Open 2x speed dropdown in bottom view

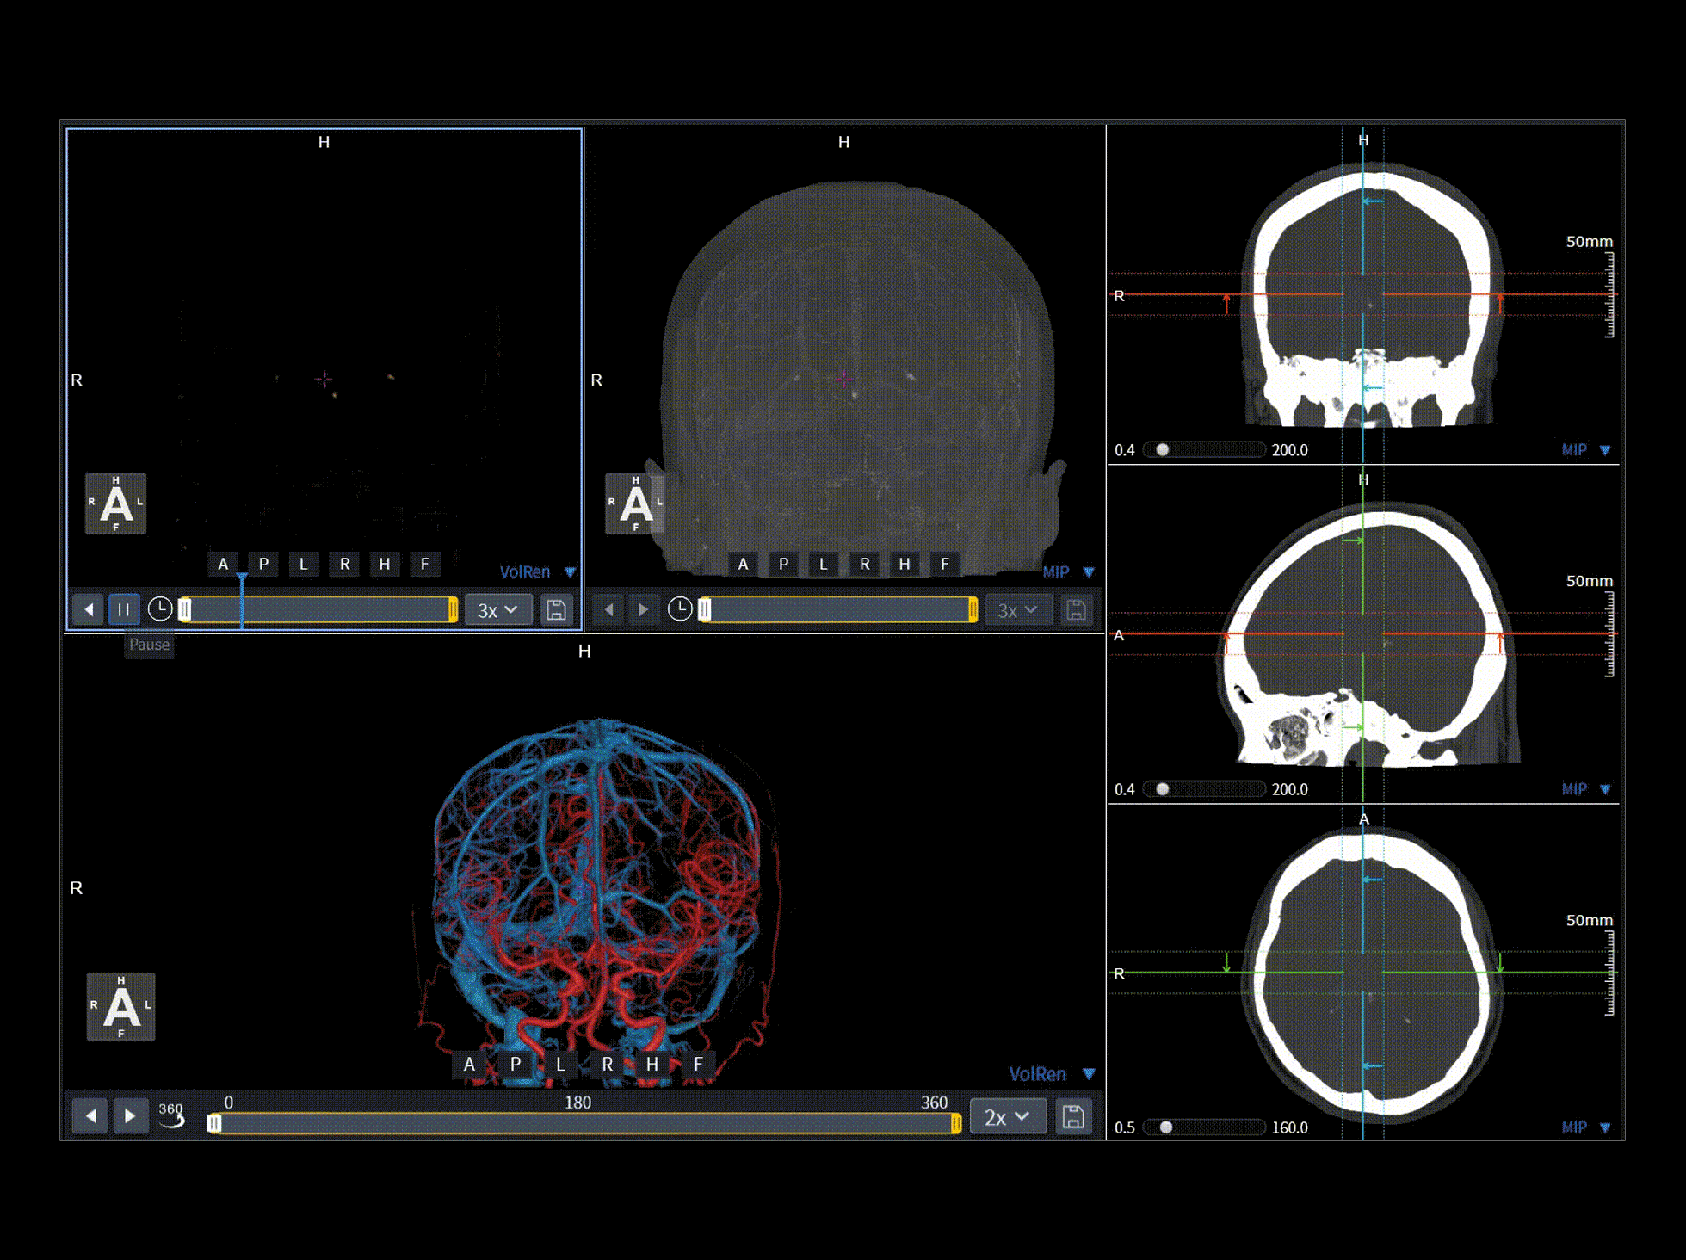(1007, 1116)
